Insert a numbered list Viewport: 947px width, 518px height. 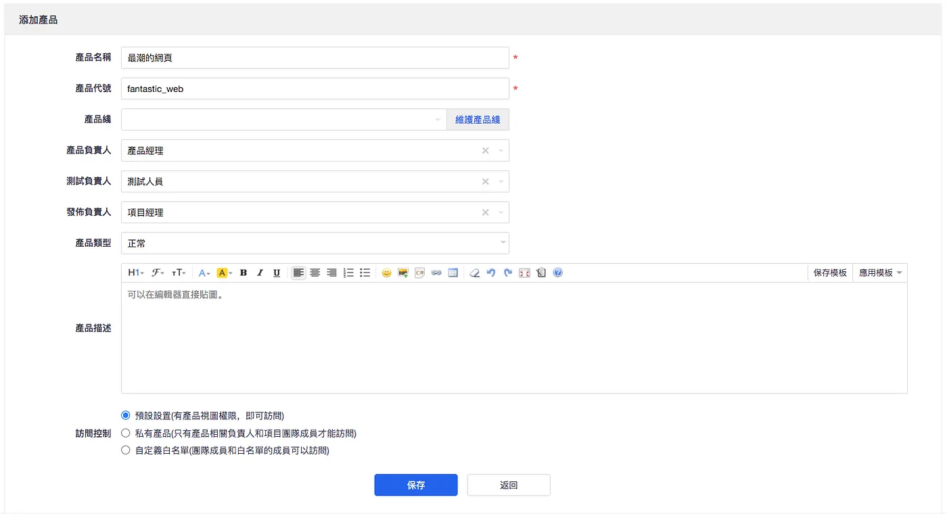[x=348, y=273]
